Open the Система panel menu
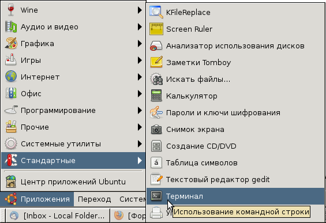Viewport: 326px width, 223px height. 133,199
